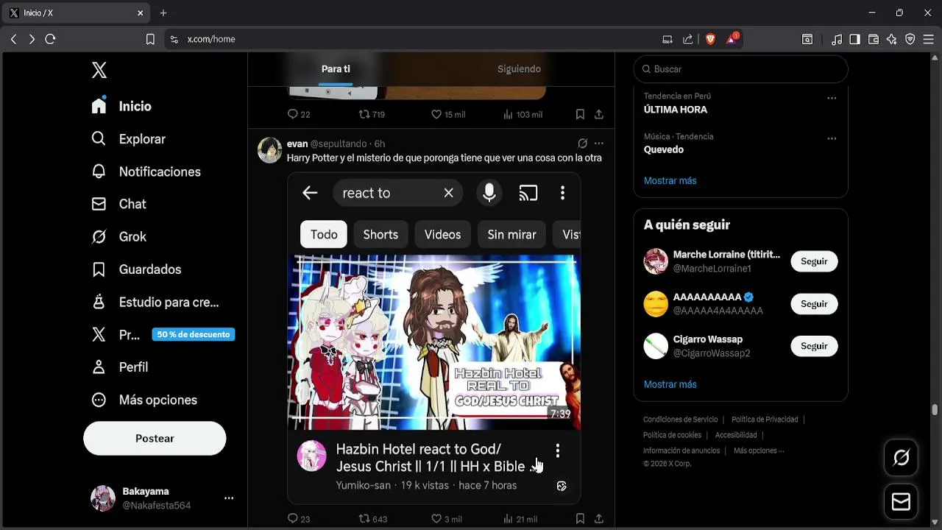Follow Cigarro Wassap
942x530 pixels.
814,346
